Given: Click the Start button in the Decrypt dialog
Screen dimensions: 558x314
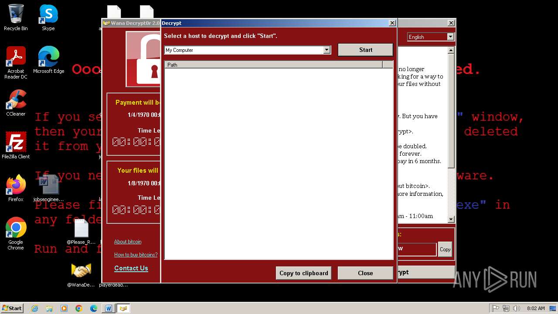Looking at the screenshot, I should coord(365,50).
